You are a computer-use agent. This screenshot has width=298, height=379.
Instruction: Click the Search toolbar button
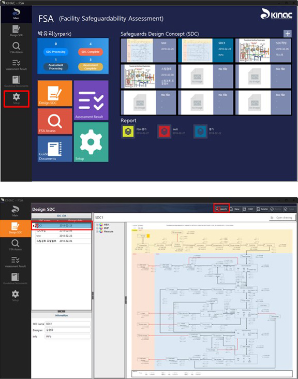tap(221, 209)
